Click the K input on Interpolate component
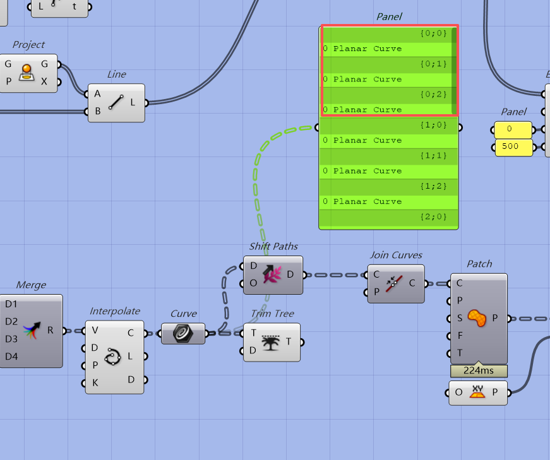Viewport: 550px width, 460px height. 95,383
